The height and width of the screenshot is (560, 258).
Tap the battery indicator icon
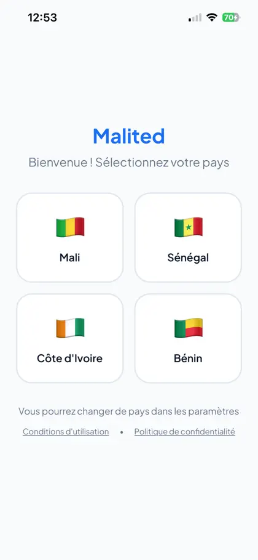231,17
